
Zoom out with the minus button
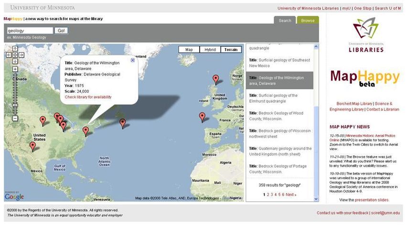click(x=15, y=118)
